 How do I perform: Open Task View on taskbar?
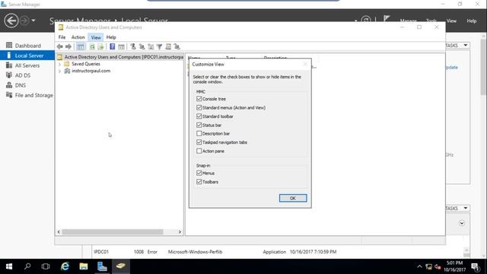pos(46,266)
